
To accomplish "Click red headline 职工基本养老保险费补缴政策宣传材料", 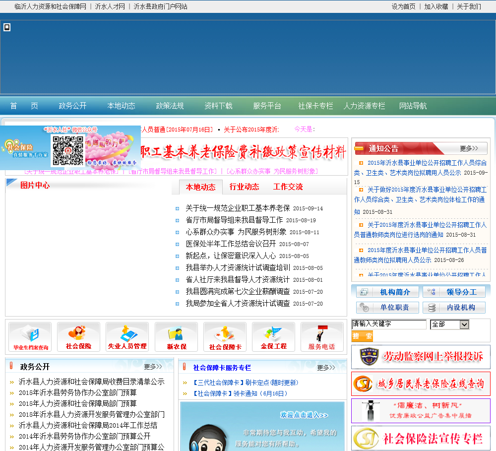I will tap(243, 152).
